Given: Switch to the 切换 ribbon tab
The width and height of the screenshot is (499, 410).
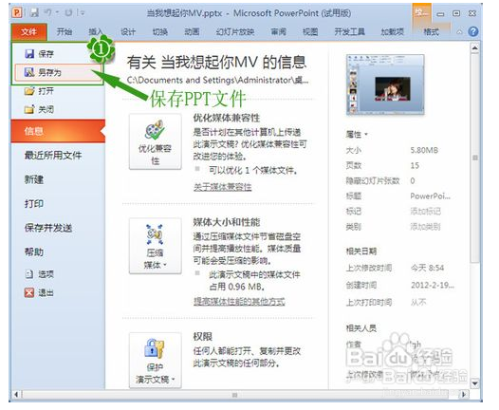Looking at the screenshot, I should click(160, 31).
